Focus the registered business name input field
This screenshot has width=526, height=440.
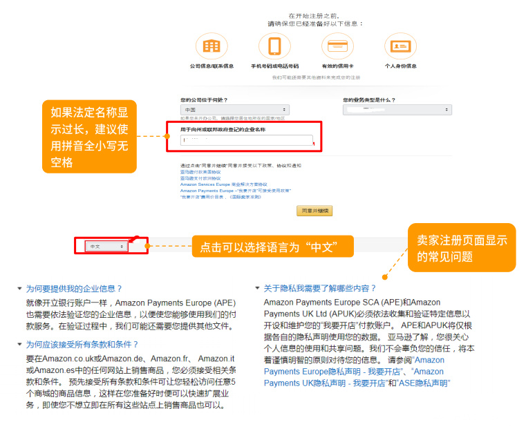[x=247, y=140]
